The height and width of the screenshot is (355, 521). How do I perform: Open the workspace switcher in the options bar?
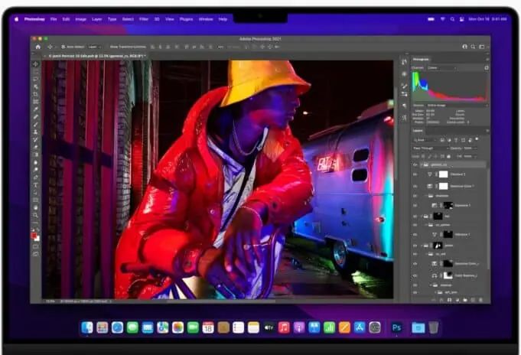pyautogui.click(x=482, y=47)
